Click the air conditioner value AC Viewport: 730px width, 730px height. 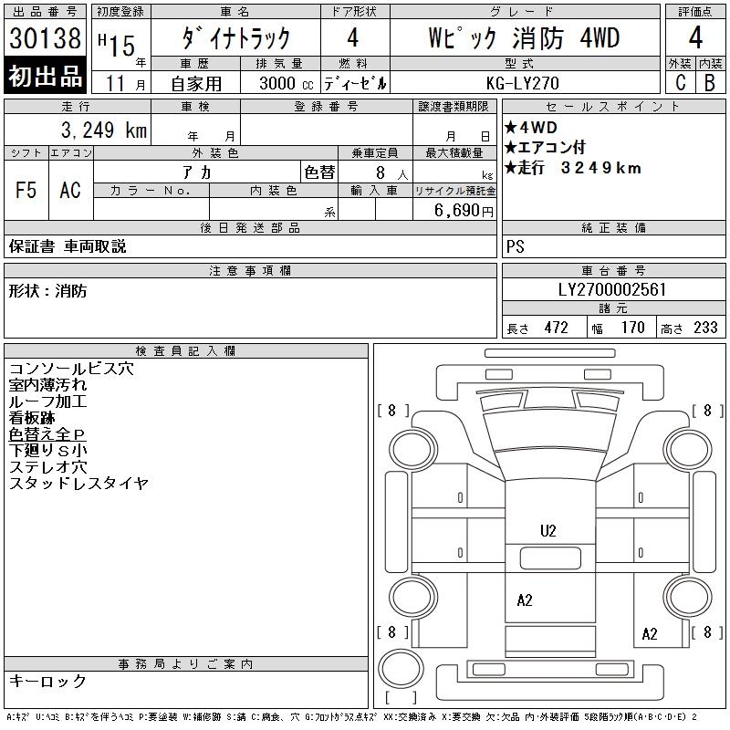[70, 190]
